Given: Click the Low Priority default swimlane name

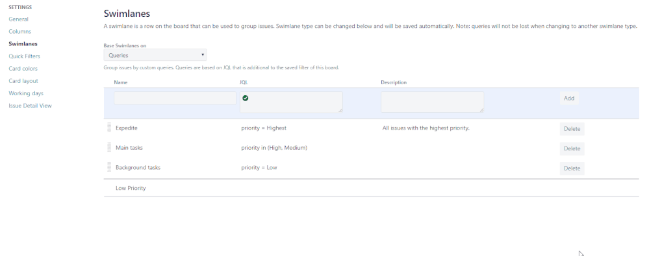Looking at the screenshot, I should tap(131, 189).
